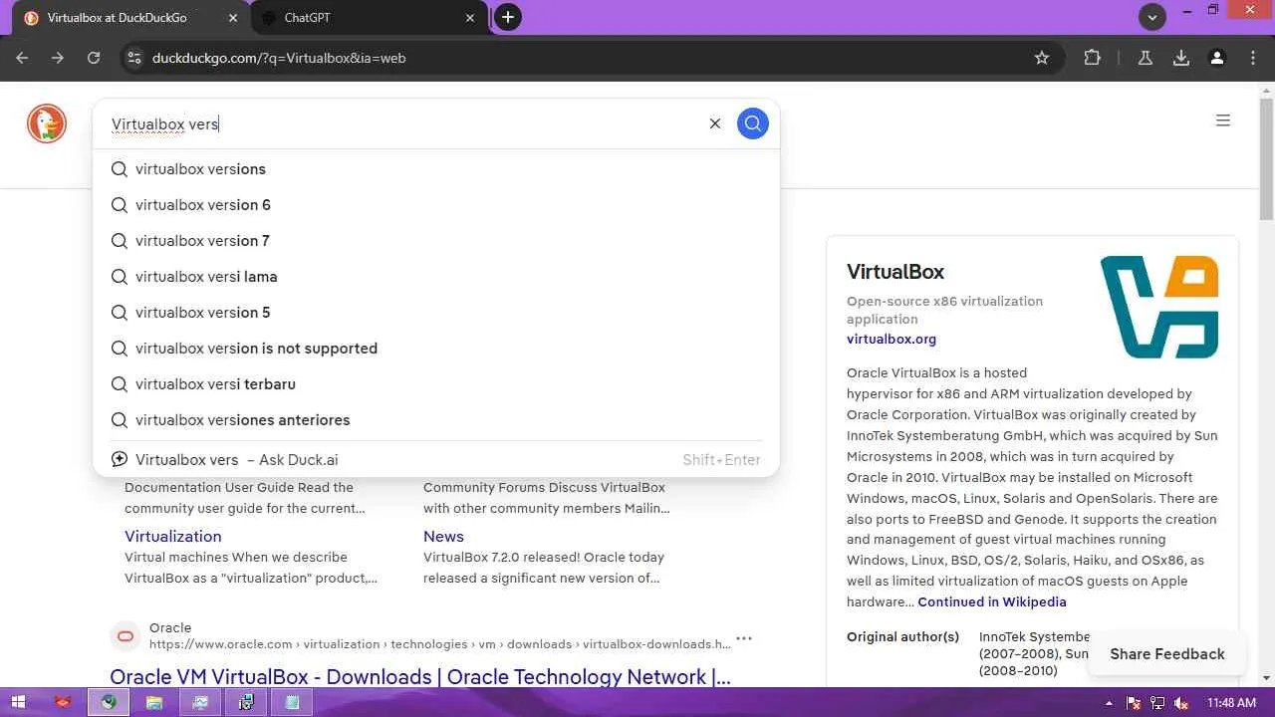The width and height of the screenshot is (1275, 717).
Task: Go back with the browser back arrow
Action: [22, 58]
